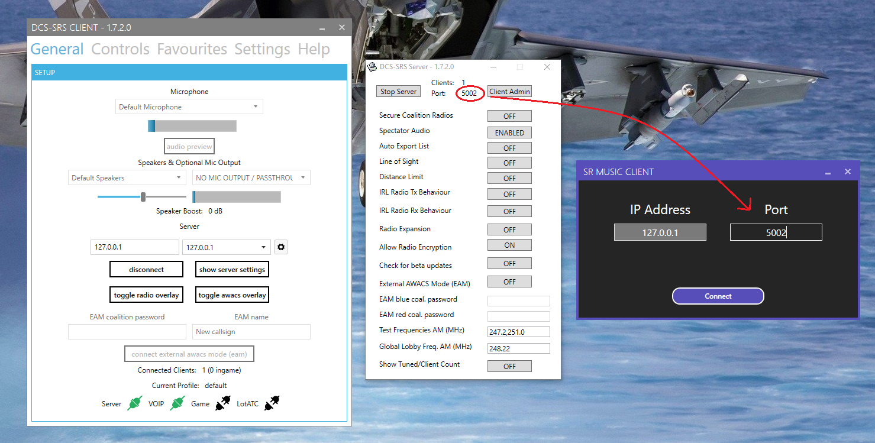Click the New callsign EAM name field

[251, 332]
